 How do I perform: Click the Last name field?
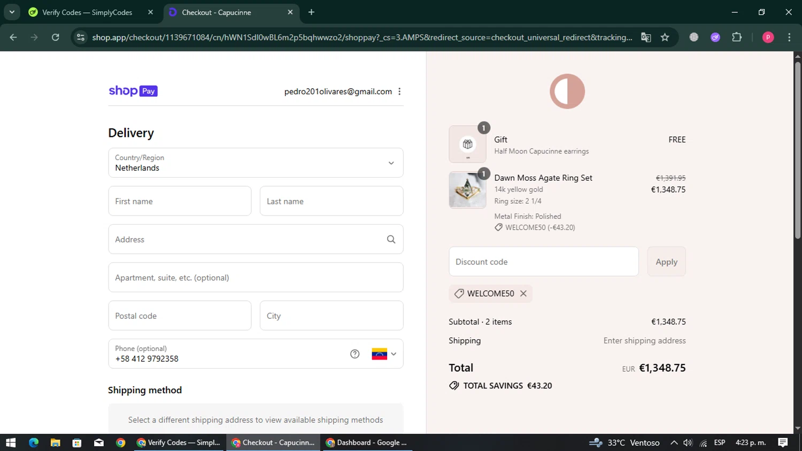click(331, 201)
